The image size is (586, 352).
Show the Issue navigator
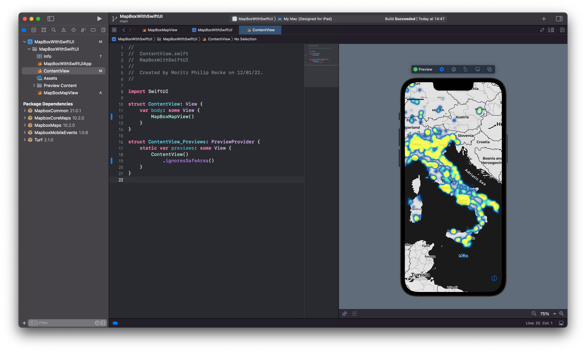click(x=63, y=30)
